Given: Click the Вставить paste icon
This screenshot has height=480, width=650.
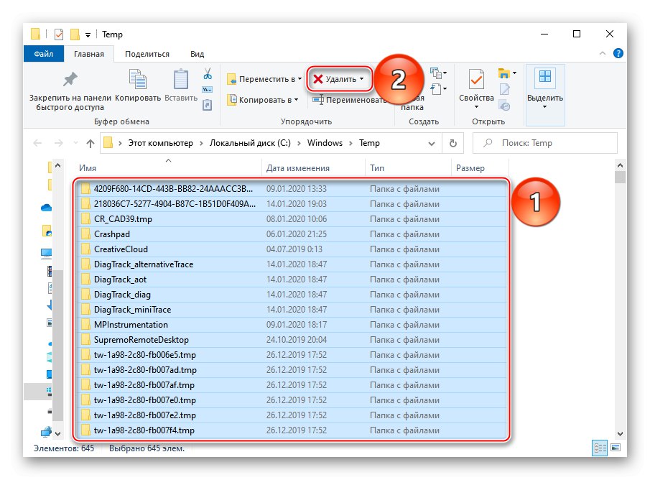Looking at the screenshot, I should click(181, 79).
